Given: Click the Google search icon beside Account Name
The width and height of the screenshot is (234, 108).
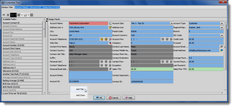Looking at the screenshot, I should [x=110, y=23].
